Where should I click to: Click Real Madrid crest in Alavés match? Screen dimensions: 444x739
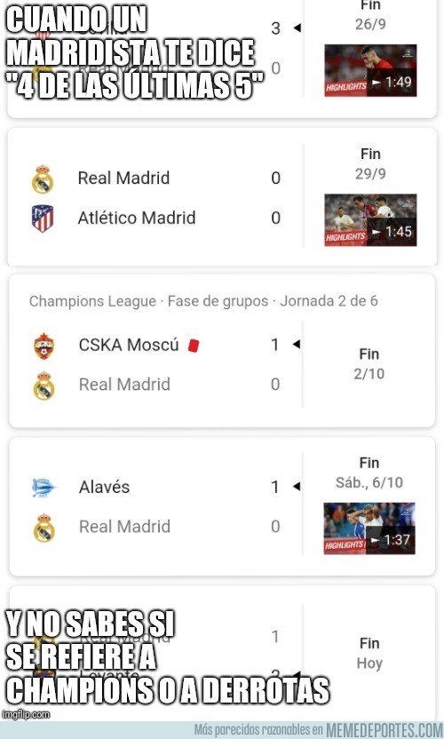point(44,528)
